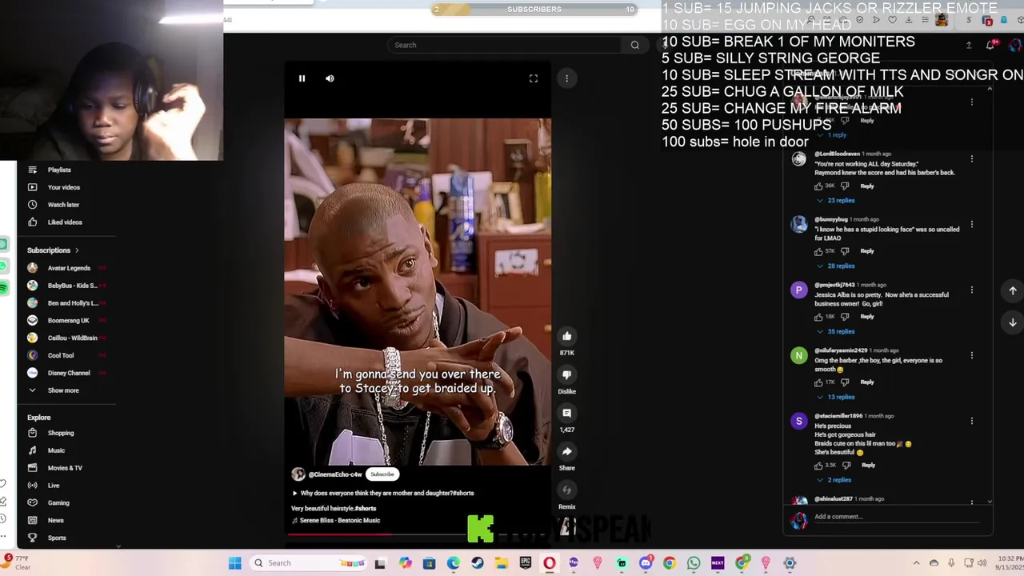1024x576 pixels.
Task: Mute the Shorts video volume
Action: pyautogui.click(x=330, y=78)
